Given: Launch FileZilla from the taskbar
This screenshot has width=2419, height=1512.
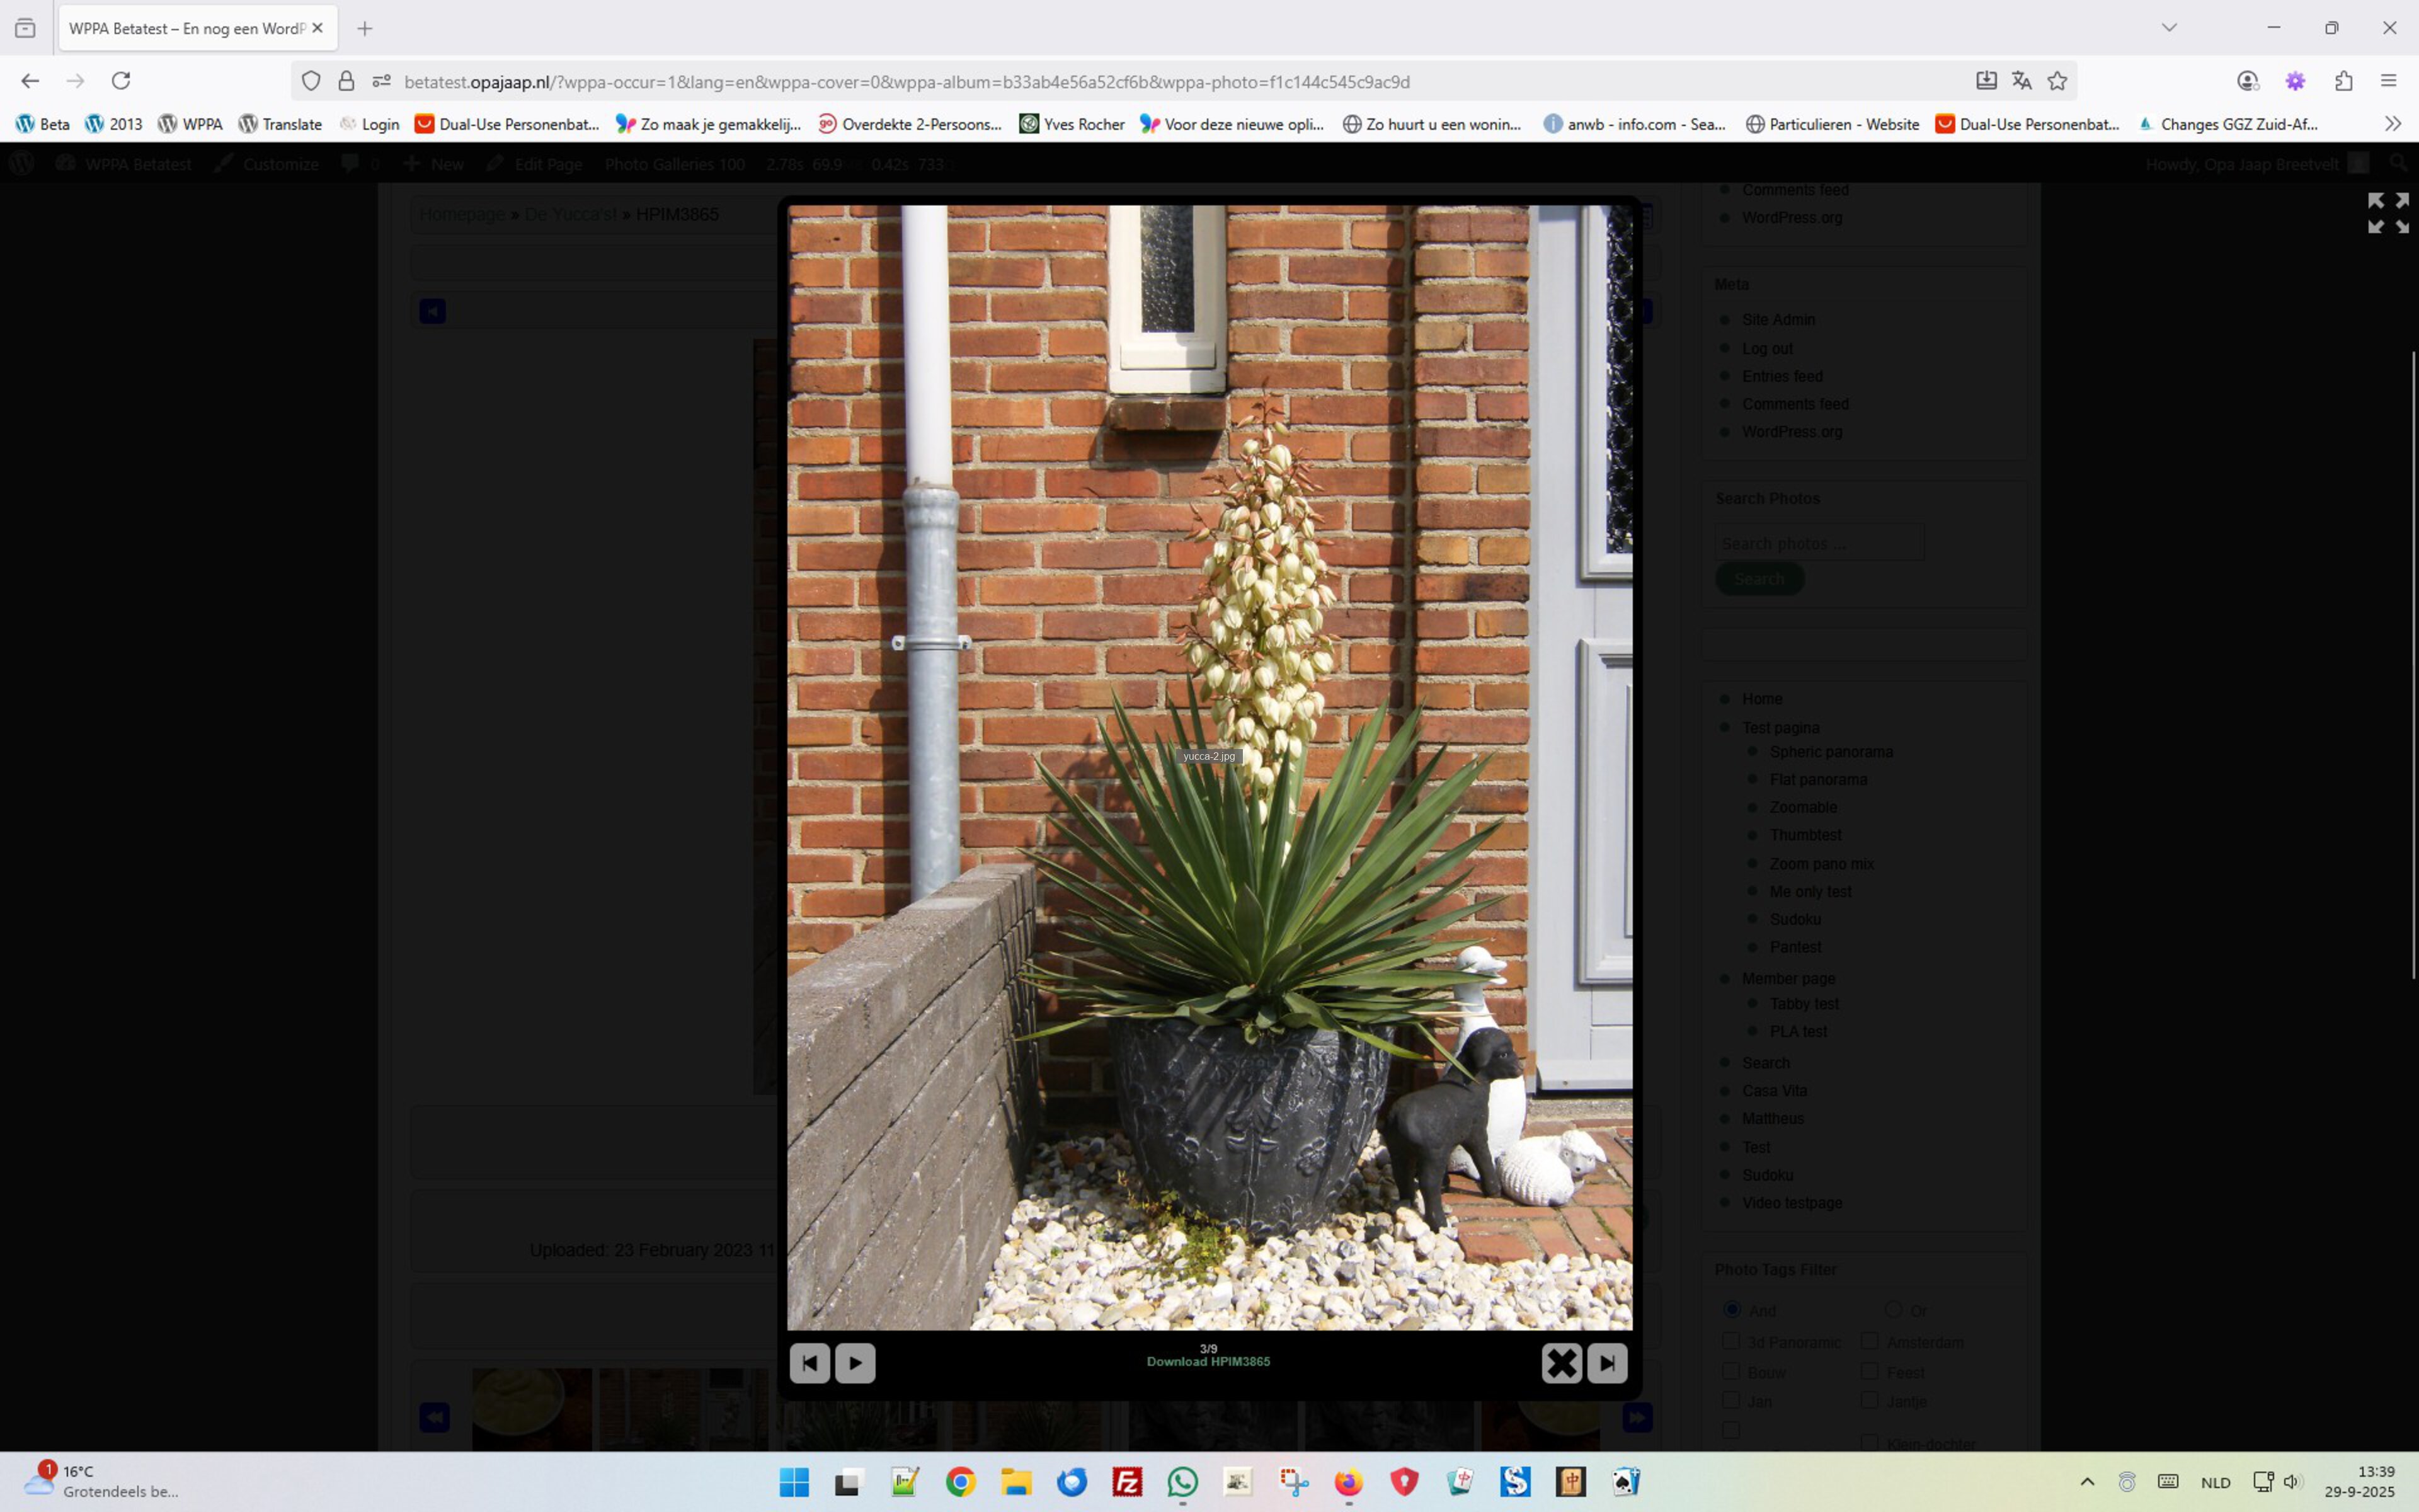Looking at the screenshot, I should point(1128,1481).
